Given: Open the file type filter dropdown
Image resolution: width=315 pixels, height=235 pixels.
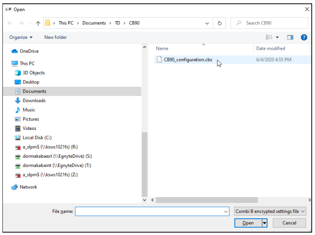Looking at the screenshot, I should click(x=270, y=211).
